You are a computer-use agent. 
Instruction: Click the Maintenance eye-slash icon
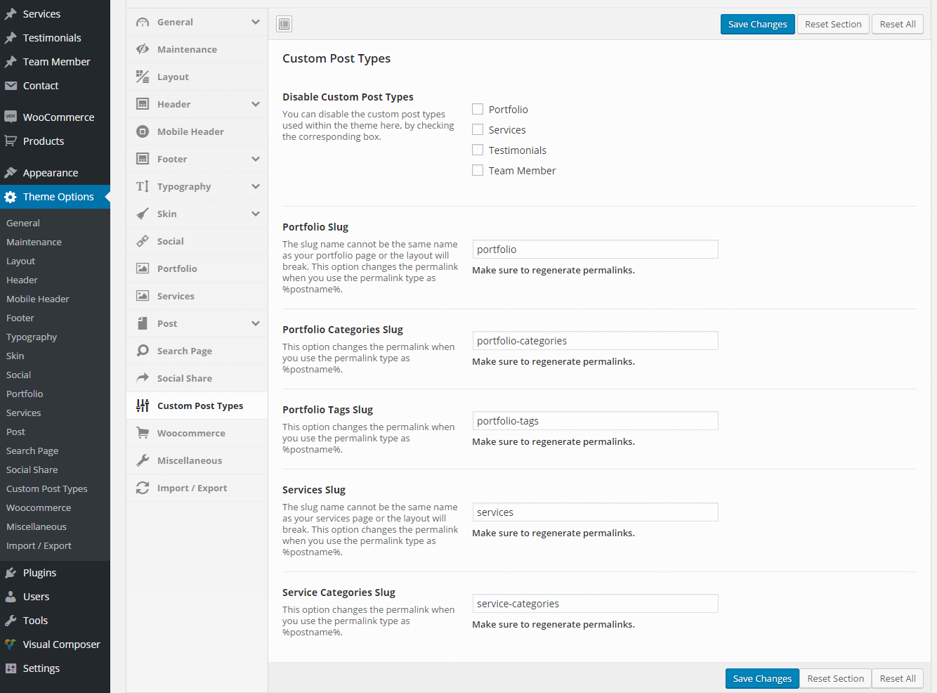tap(143, 49)
